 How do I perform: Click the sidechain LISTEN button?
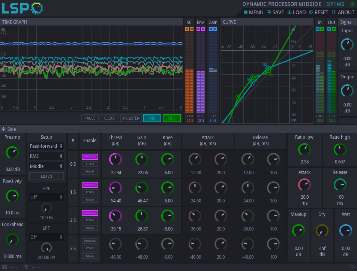click(x=46, y=176)
